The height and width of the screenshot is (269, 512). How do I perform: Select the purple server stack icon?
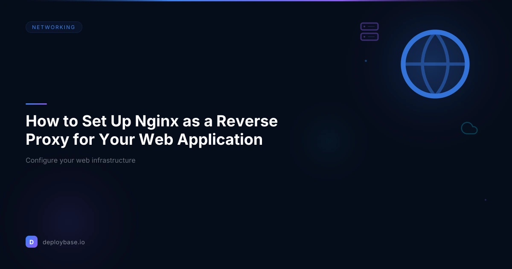[x=369, y=32]
